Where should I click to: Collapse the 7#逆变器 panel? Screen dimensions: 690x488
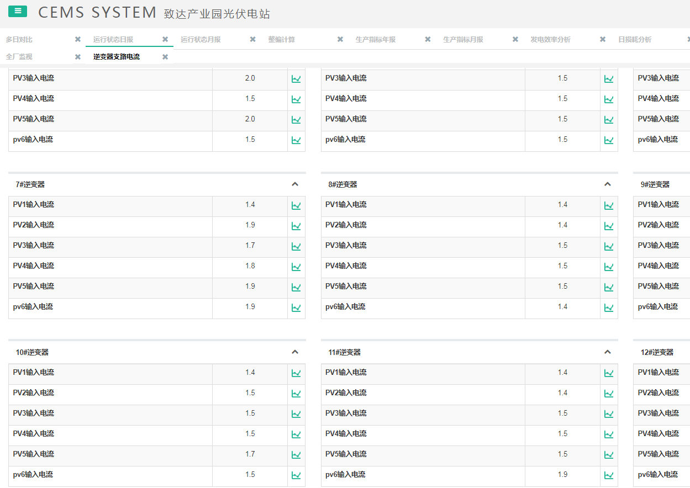coord(295,184)
